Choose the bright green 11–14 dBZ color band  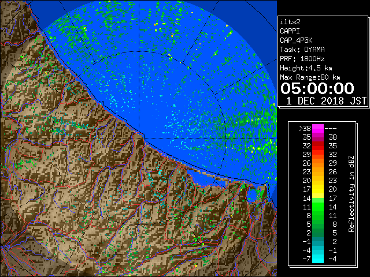[318, 207]
